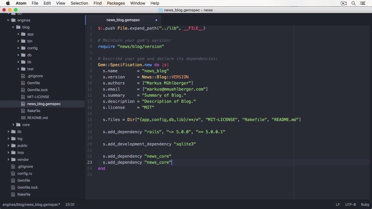Expand the tmp folder chevron

tap(8, 152)
